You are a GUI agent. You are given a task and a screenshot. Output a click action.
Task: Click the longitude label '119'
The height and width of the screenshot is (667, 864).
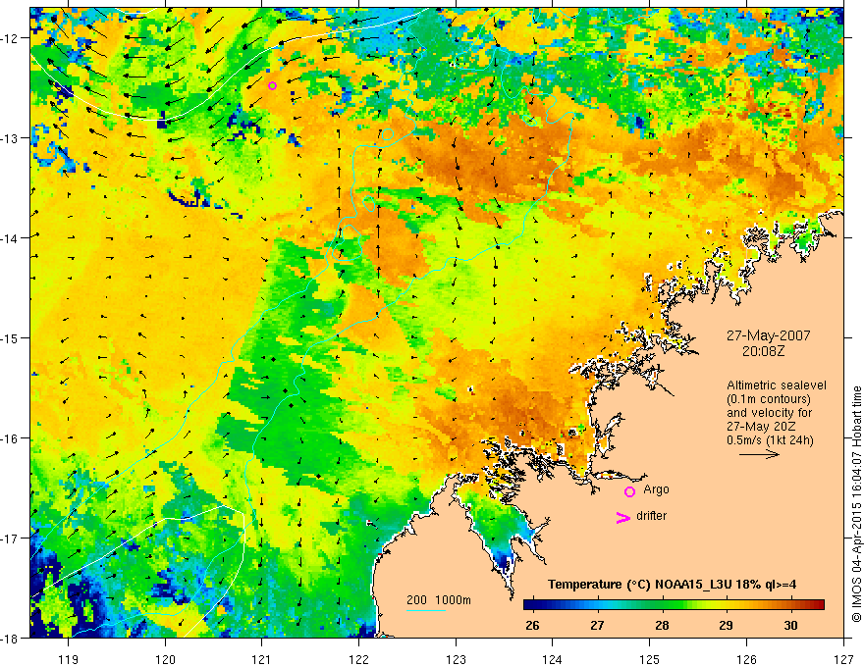[x=69, y=659]
